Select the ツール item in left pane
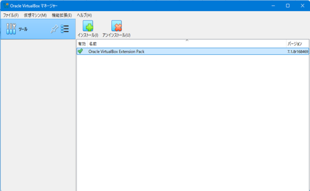Viewport: 310px width, 191px height. tap(38, 29)
